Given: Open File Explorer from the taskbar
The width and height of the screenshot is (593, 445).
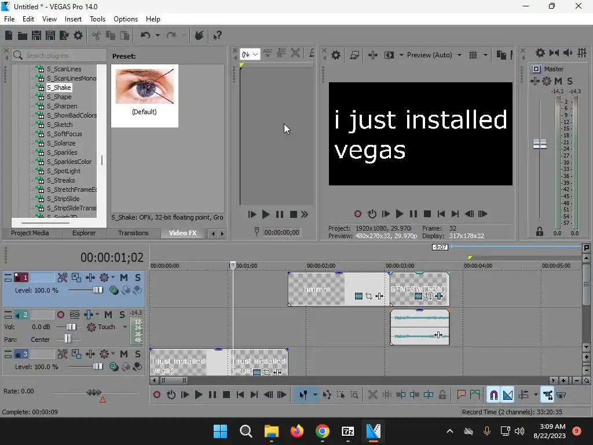Looking at the screenshot, I should (x=271, y=431).
